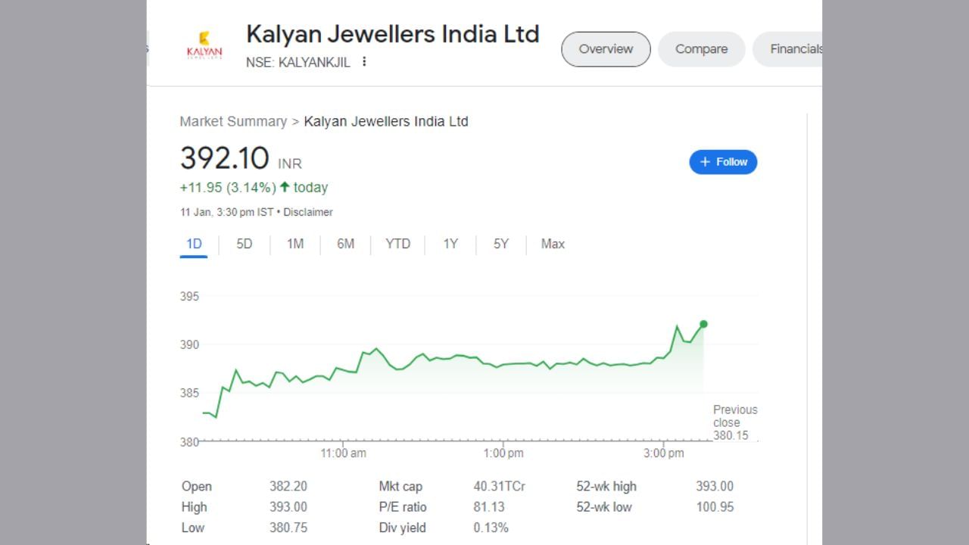
Task: Select the Financials section icon button
Action: 797,48
